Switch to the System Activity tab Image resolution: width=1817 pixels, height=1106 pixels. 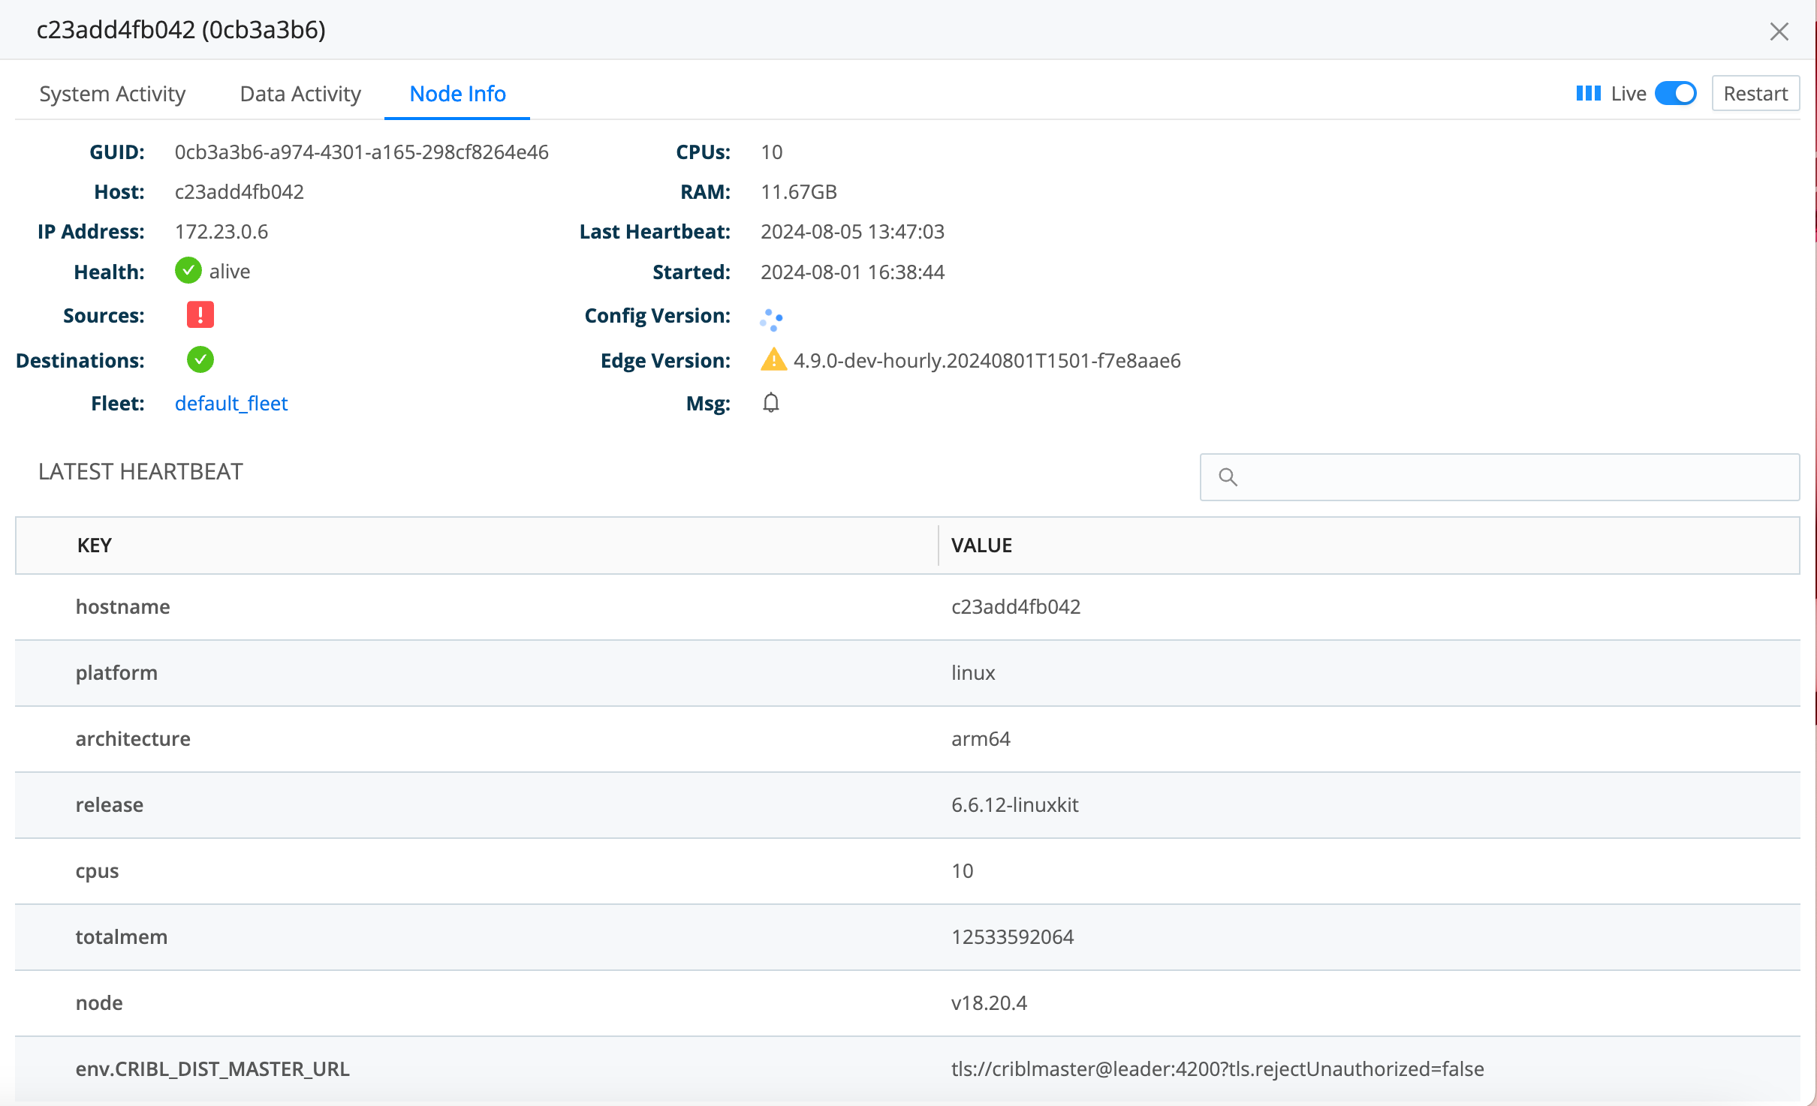point(113,94)
